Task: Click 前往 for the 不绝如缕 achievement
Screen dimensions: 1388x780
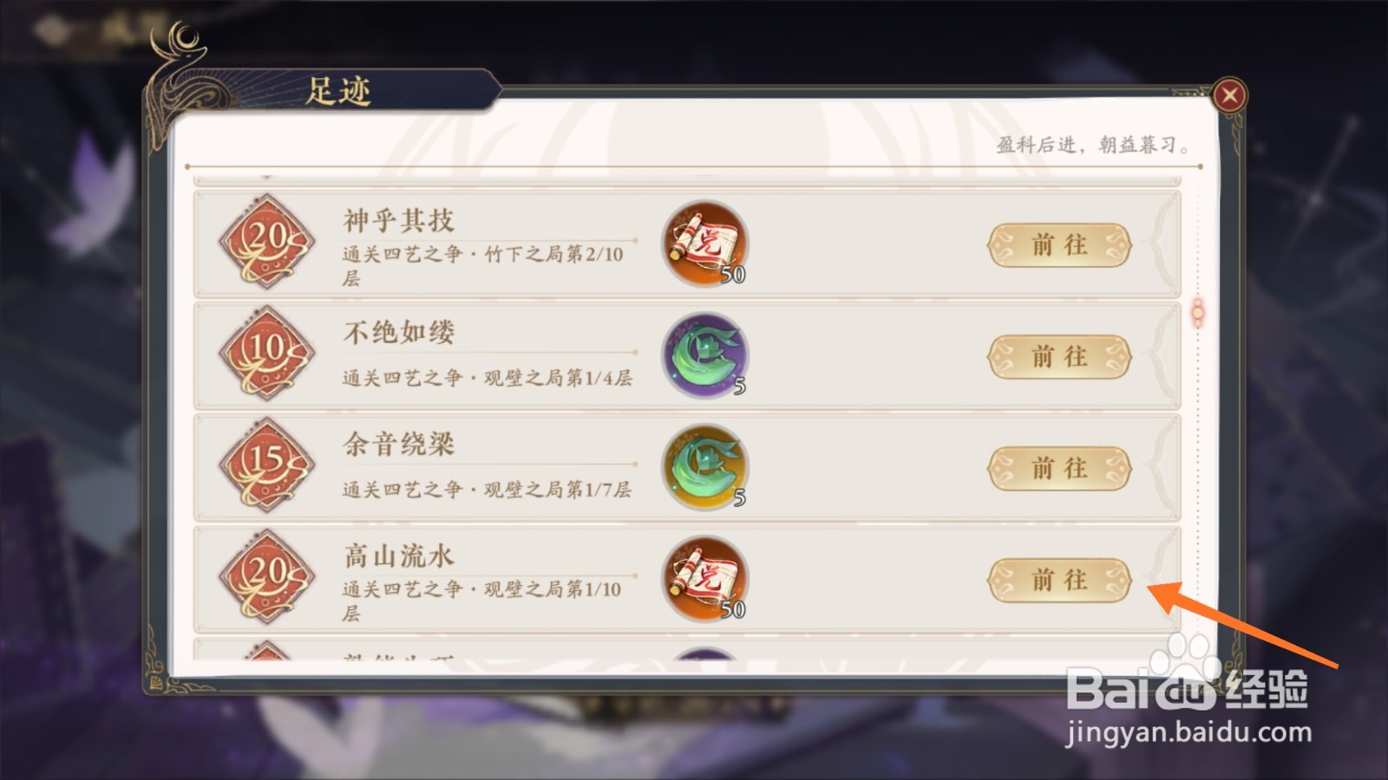Action: [1059, 356]
